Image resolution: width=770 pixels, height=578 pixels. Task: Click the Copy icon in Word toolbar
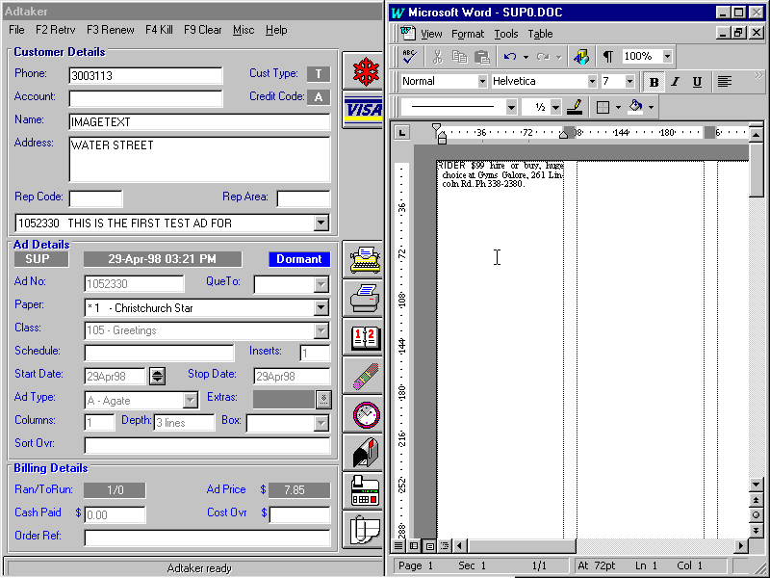tap(460, 57)
